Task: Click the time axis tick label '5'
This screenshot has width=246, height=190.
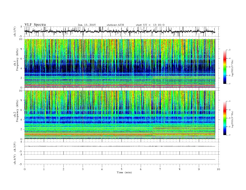Action: [121, 169]
